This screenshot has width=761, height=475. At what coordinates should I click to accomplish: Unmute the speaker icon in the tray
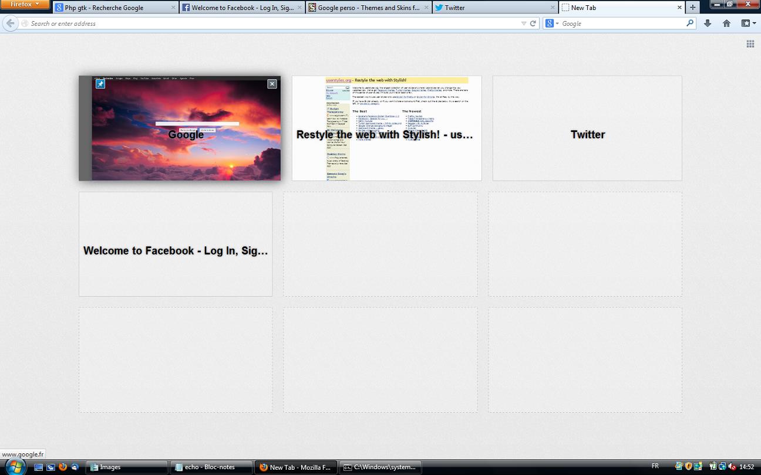tap(732, 466)
